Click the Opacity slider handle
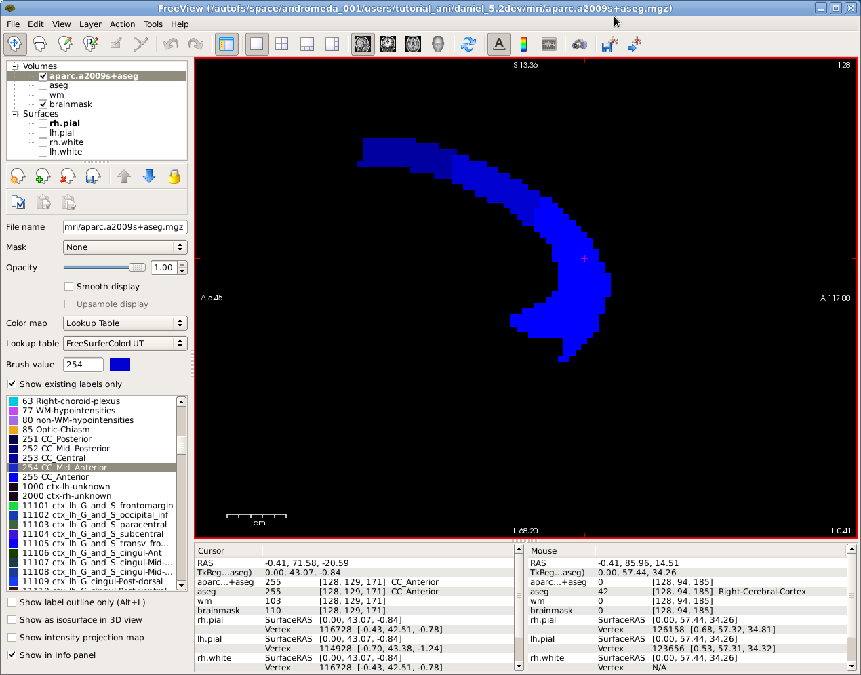 [138, 268]
